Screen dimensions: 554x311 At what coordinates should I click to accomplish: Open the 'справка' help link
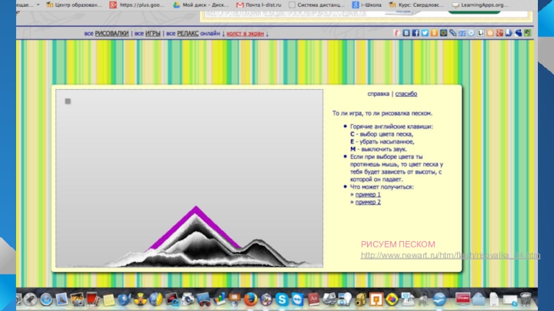[378, 94]
